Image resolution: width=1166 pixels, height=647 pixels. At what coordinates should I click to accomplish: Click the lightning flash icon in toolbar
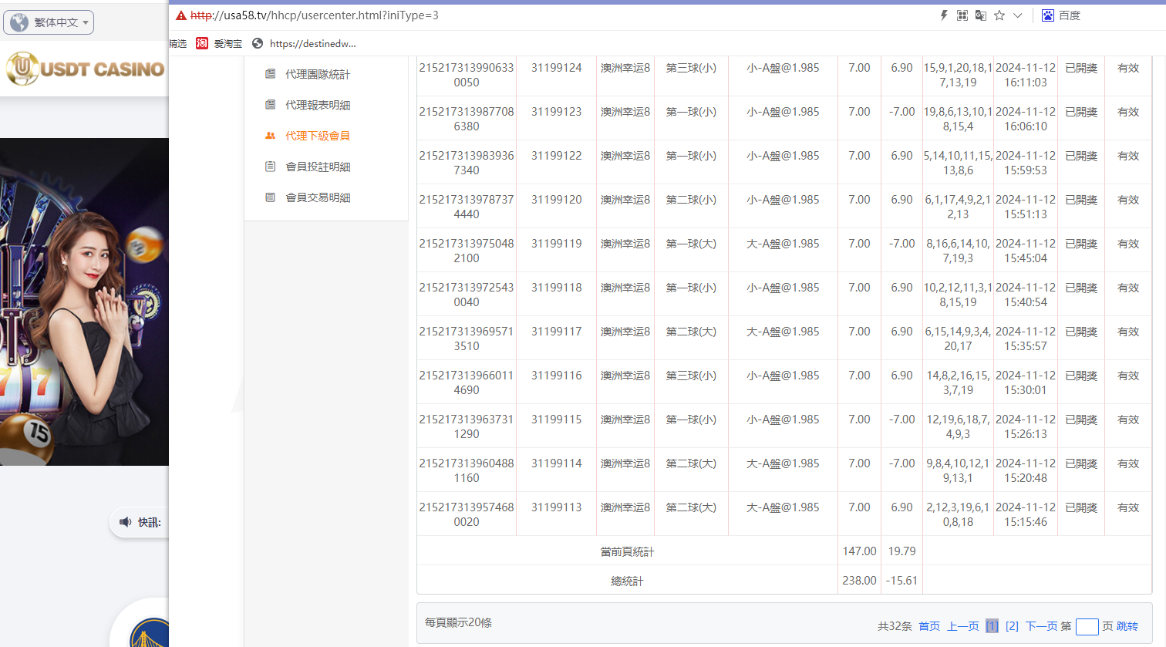pyautogui.click(x=943, y=15)
